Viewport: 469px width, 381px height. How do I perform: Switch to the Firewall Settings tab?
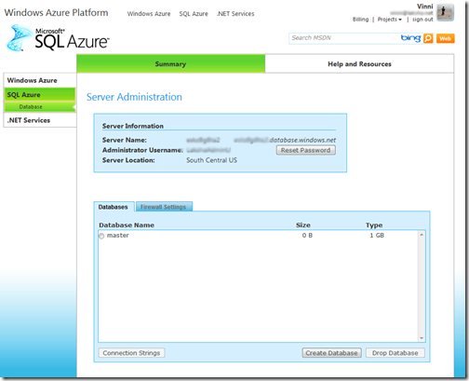pyautogui.click(x=164, y=207)
